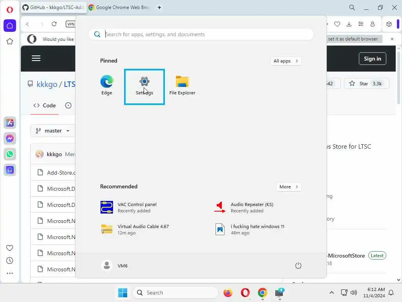The height and width of the screenshot is (302, 402).
Task: Click the heart icon in Opera toolbar
Action: click(x=337, y=24)
